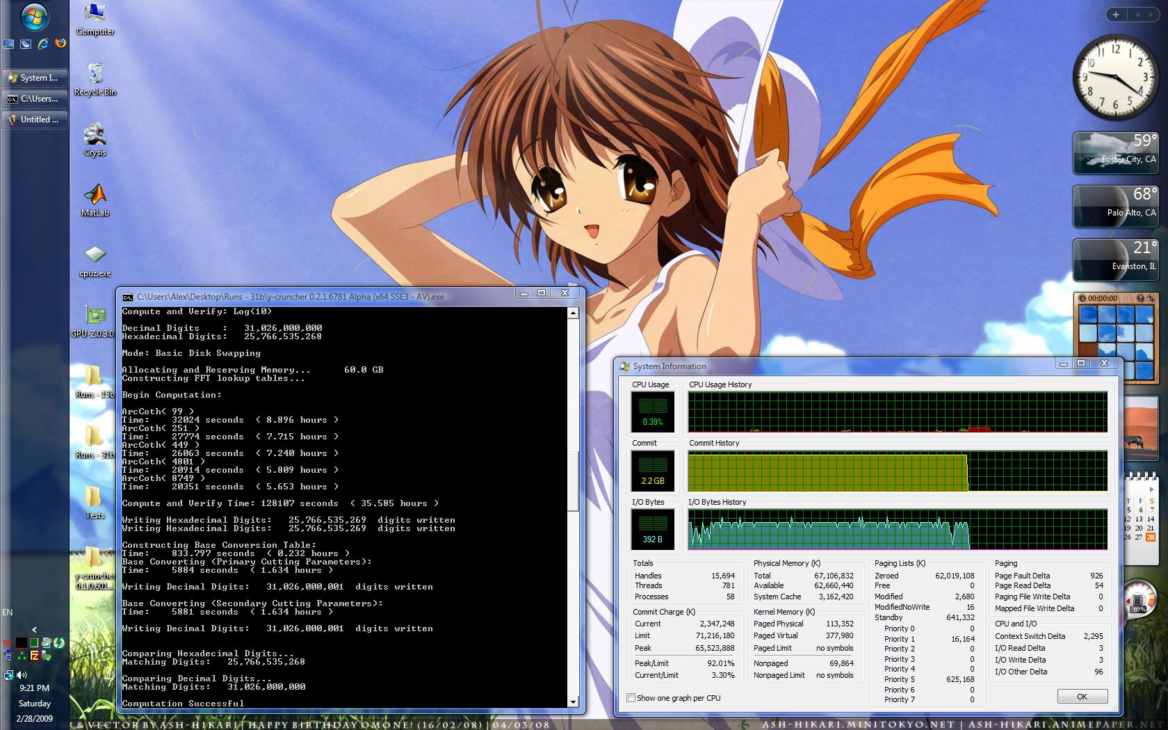Expand hidden system tray icons arrow
This screenshot has height=730, width=1168.
[x=34, y=630]
